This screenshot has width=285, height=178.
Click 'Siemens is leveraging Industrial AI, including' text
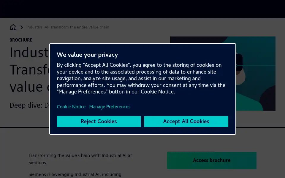pyautogui.click(x=75, y=174)
